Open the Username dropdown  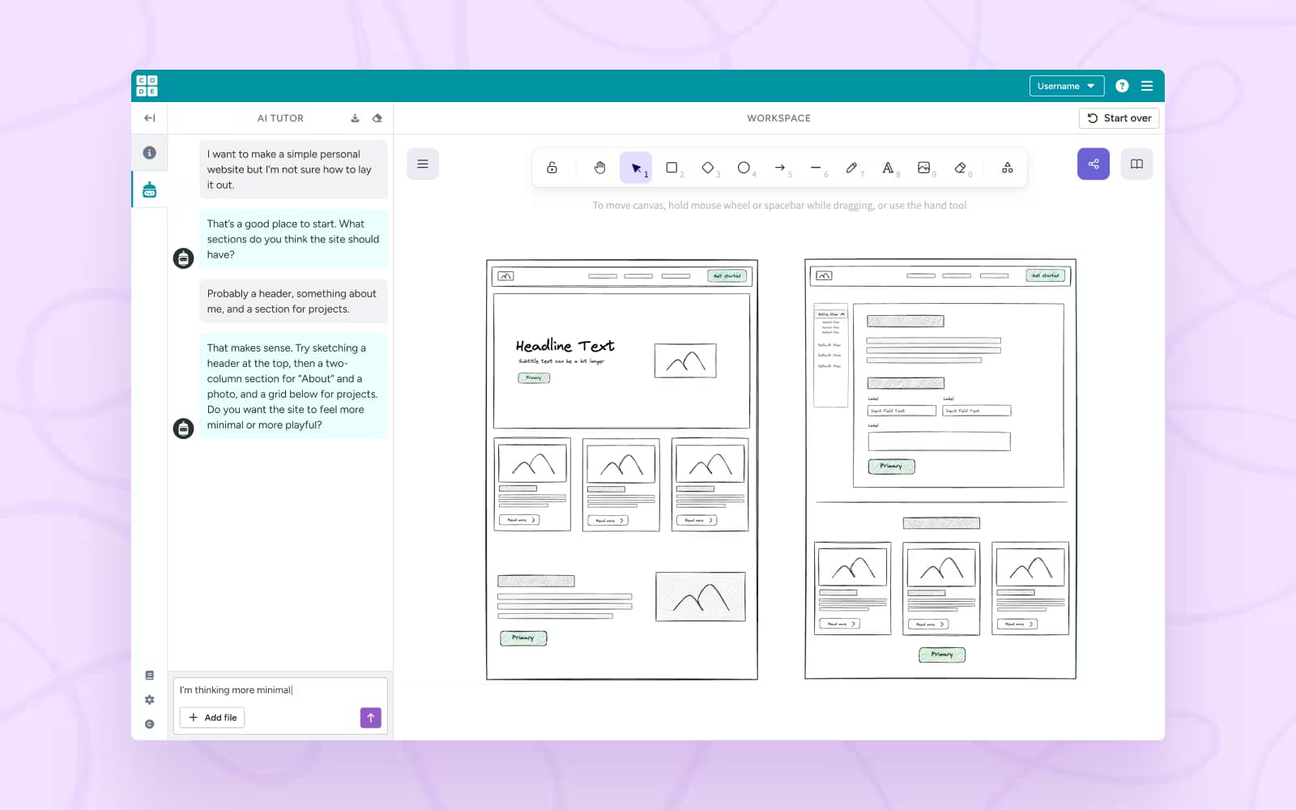(1066, 86)
